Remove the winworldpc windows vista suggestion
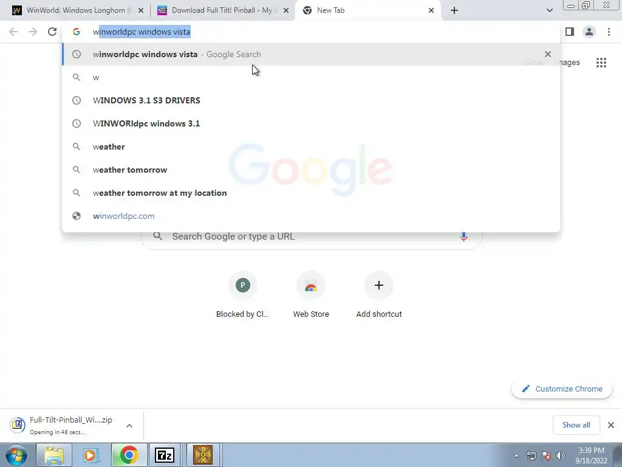The width and height of the screenshot is (622, 467). 548,54
